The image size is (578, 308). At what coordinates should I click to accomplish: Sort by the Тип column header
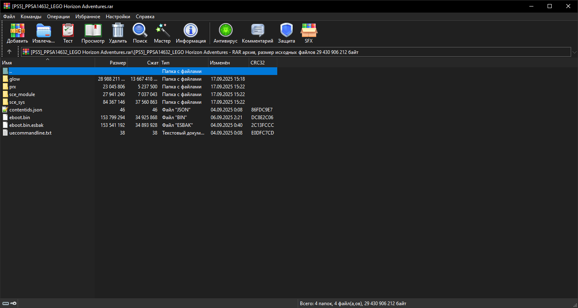pyautogui.click(x=184, y=63)
